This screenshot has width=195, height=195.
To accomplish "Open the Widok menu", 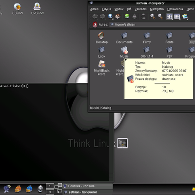I will 119,9.
